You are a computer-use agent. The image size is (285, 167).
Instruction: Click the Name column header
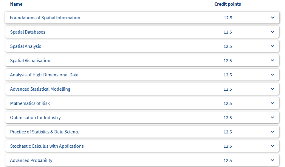click(16, 4)
